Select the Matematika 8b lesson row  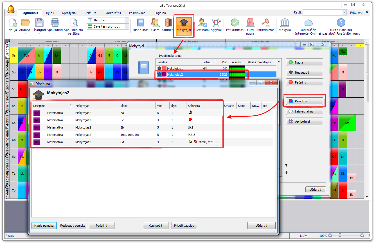(127, 127)
